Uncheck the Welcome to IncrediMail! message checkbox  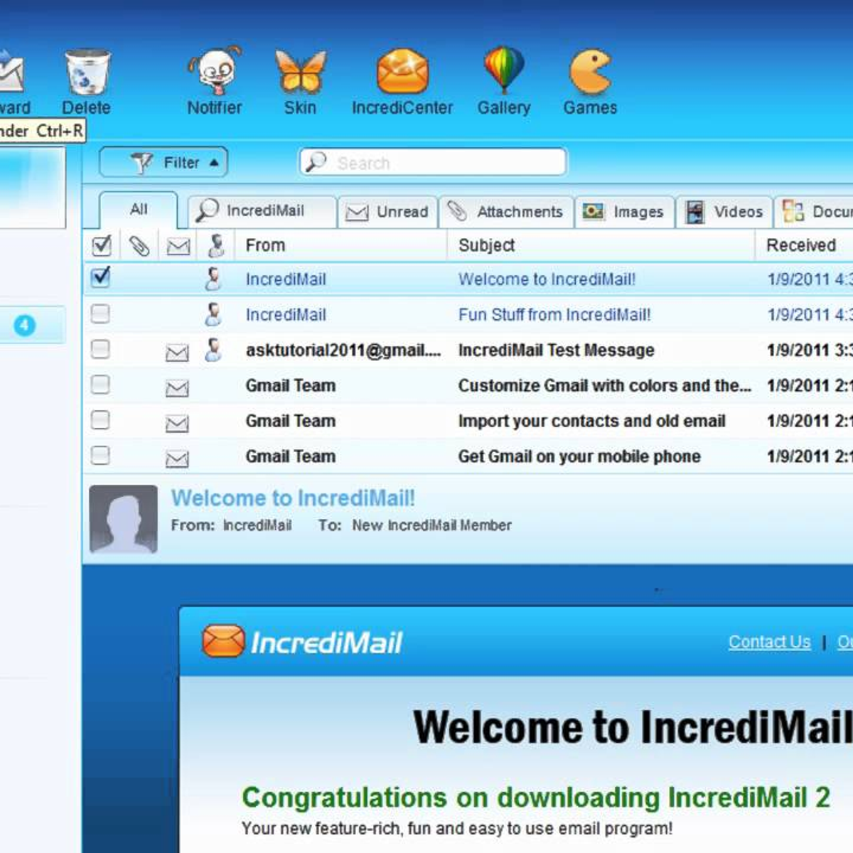click(101, 277)
